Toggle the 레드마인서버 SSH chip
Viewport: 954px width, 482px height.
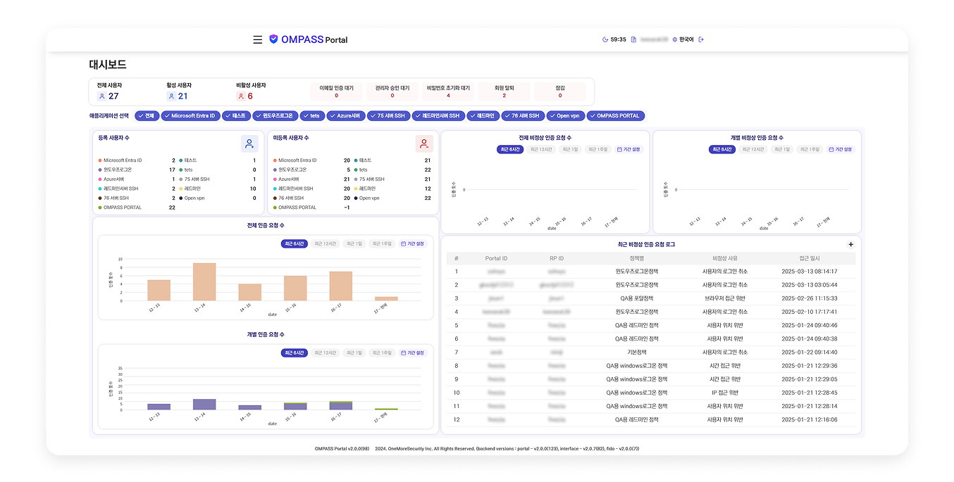tap(439, 116)
